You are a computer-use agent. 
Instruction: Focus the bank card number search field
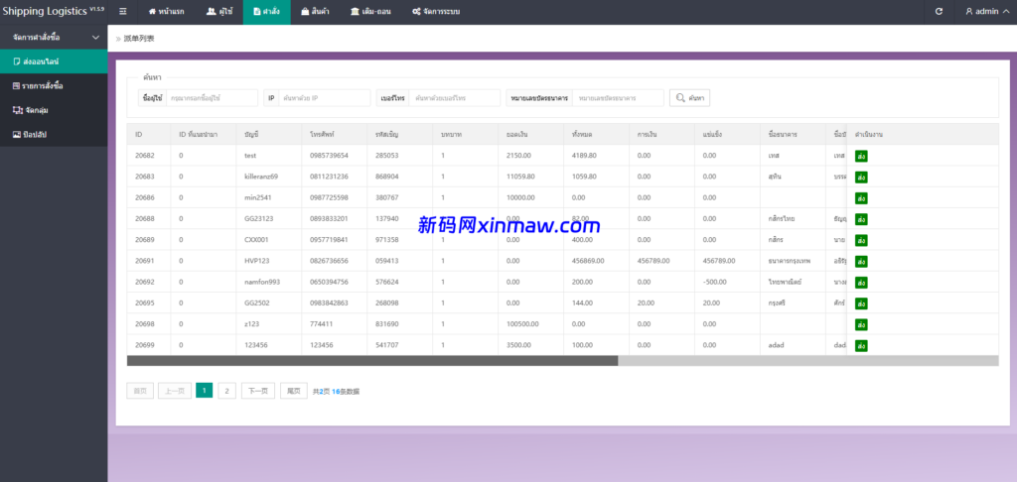618,98
